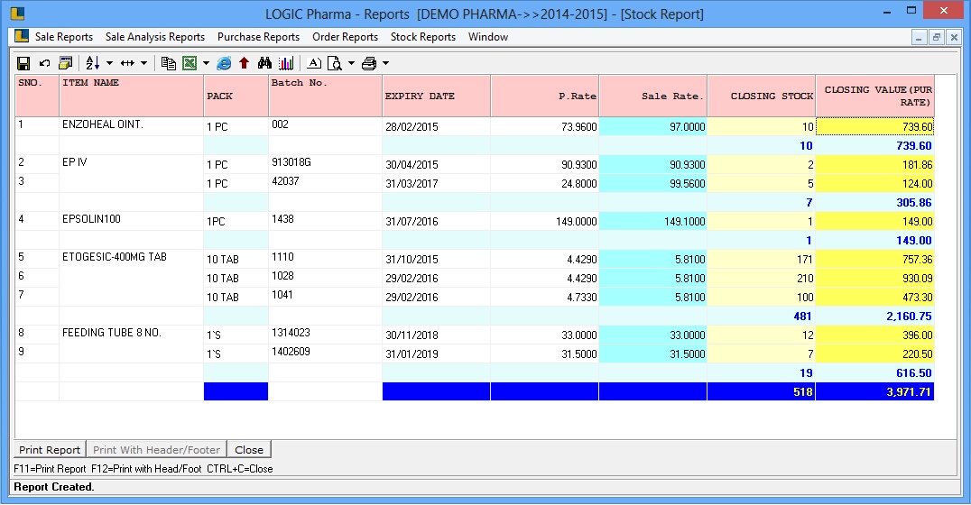Click sale rate 149.1000
Viewport: 971px width, 505px height.
[684, 222]
